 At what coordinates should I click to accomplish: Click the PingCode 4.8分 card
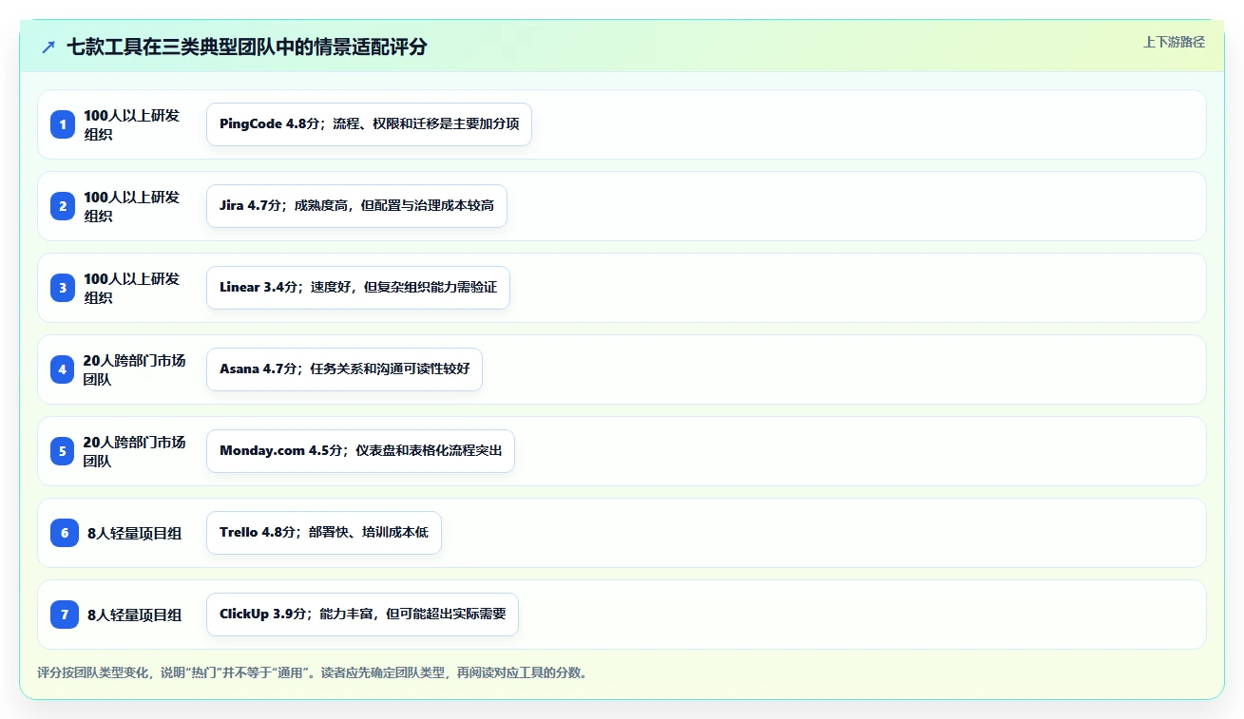(x=369, y=124)
